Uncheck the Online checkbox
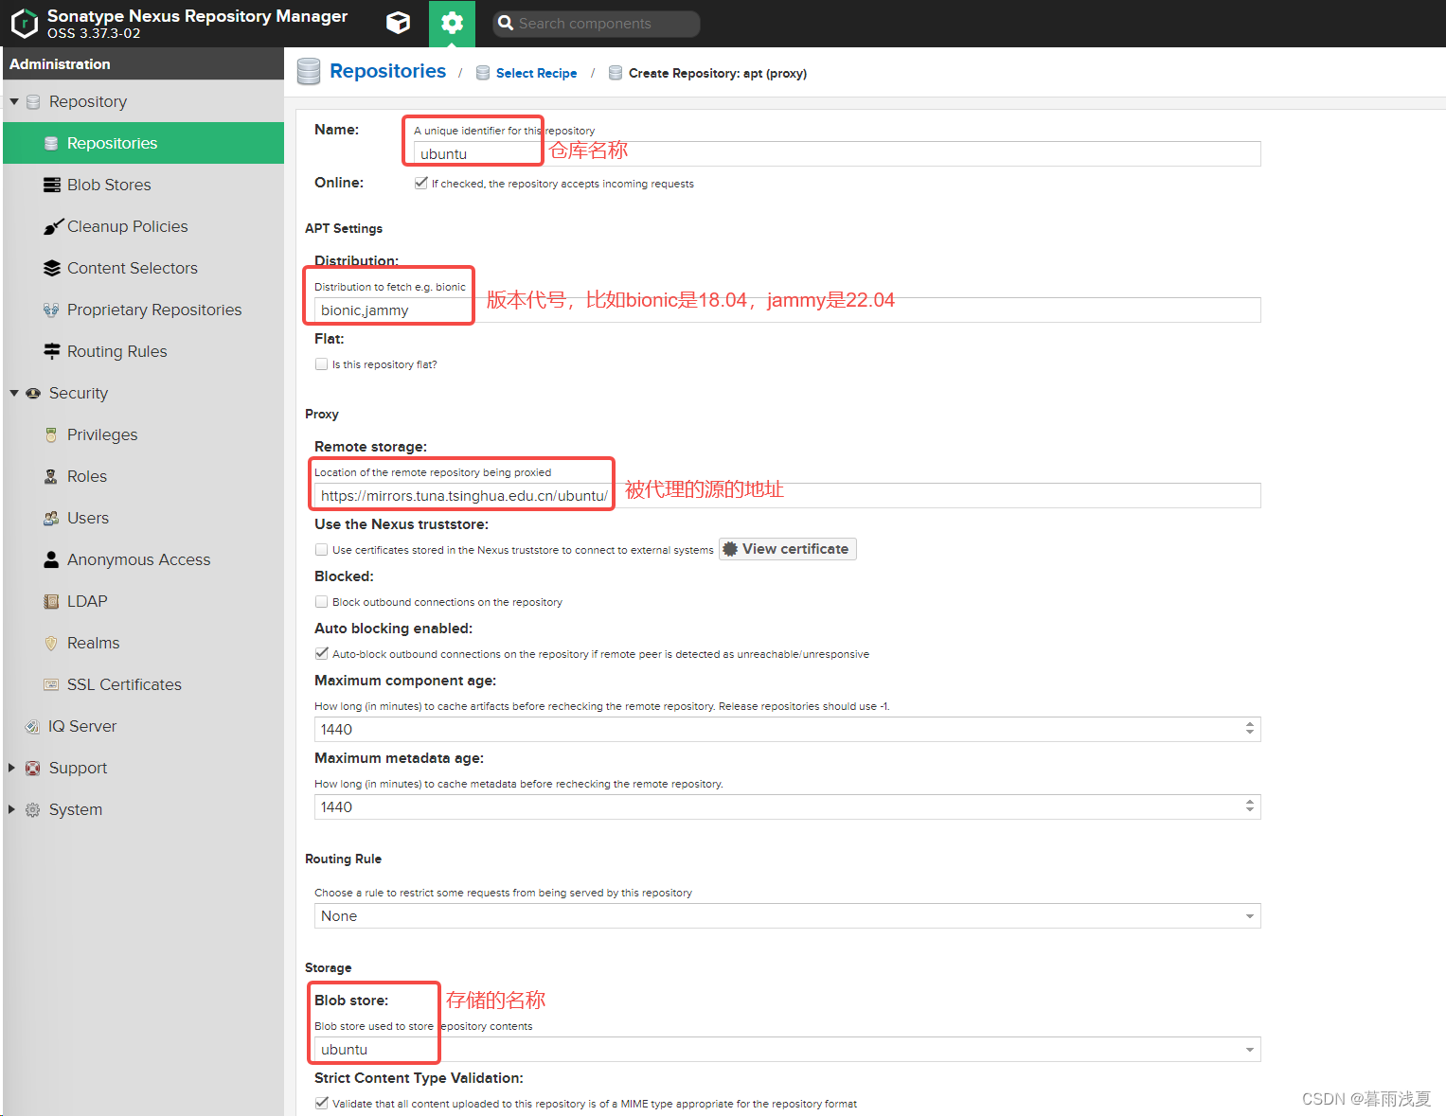The width and height of the screenshot is (1446, 1116). [x=420, y=183]
